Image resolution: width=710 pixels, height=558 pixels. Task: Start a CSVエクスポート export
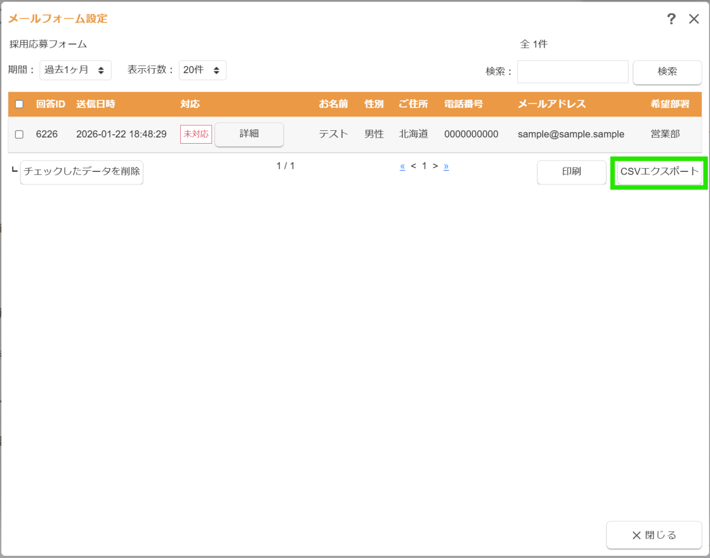[x=659, y=173]
